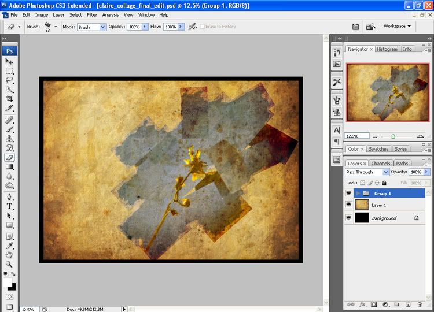Enable the airbrush option
434x312 pixels.
coord(193,27)
